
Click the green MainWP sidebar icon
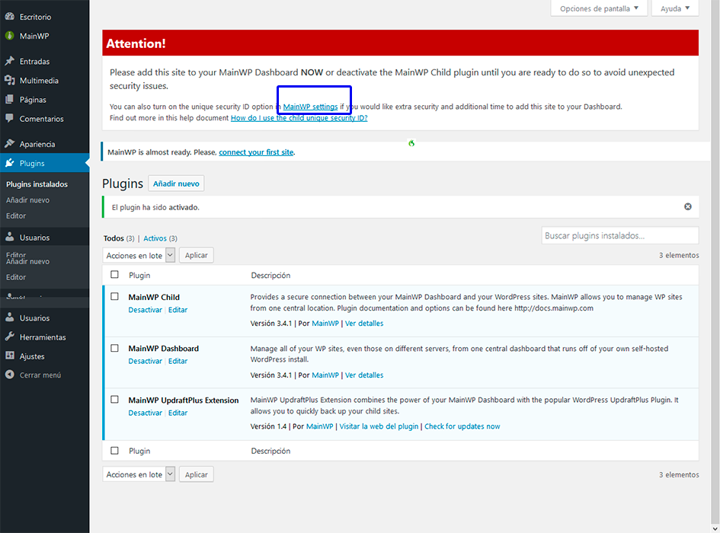coord(10,36)
